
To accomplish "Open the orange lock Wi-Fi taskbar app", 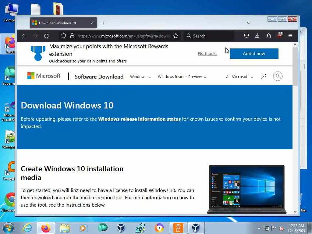I will pos(178,228).
